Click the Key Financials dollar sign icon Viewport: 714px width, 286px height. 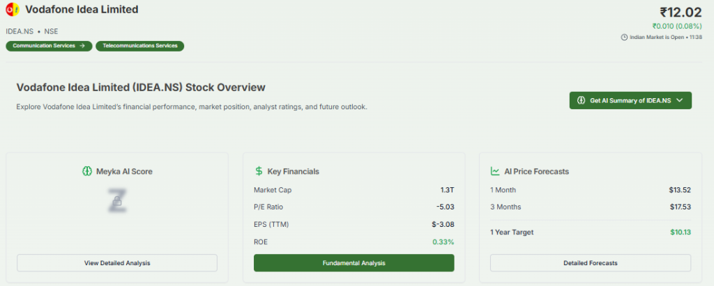tap(259, 170)
